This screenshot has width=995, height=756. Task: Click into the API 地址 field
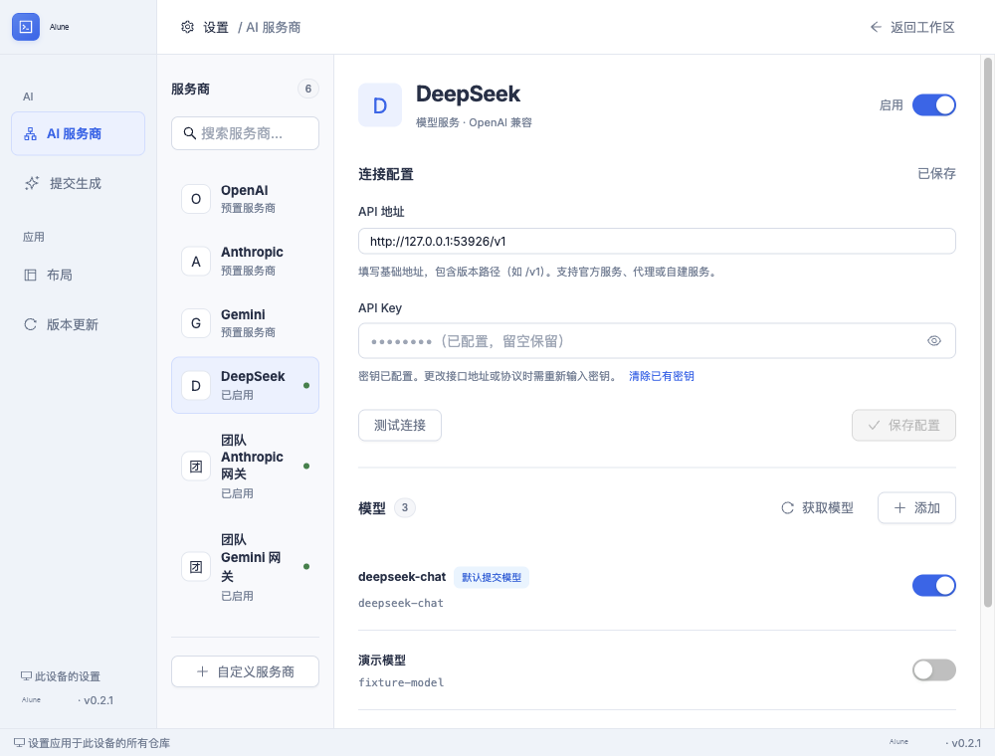tap(657, 241)
